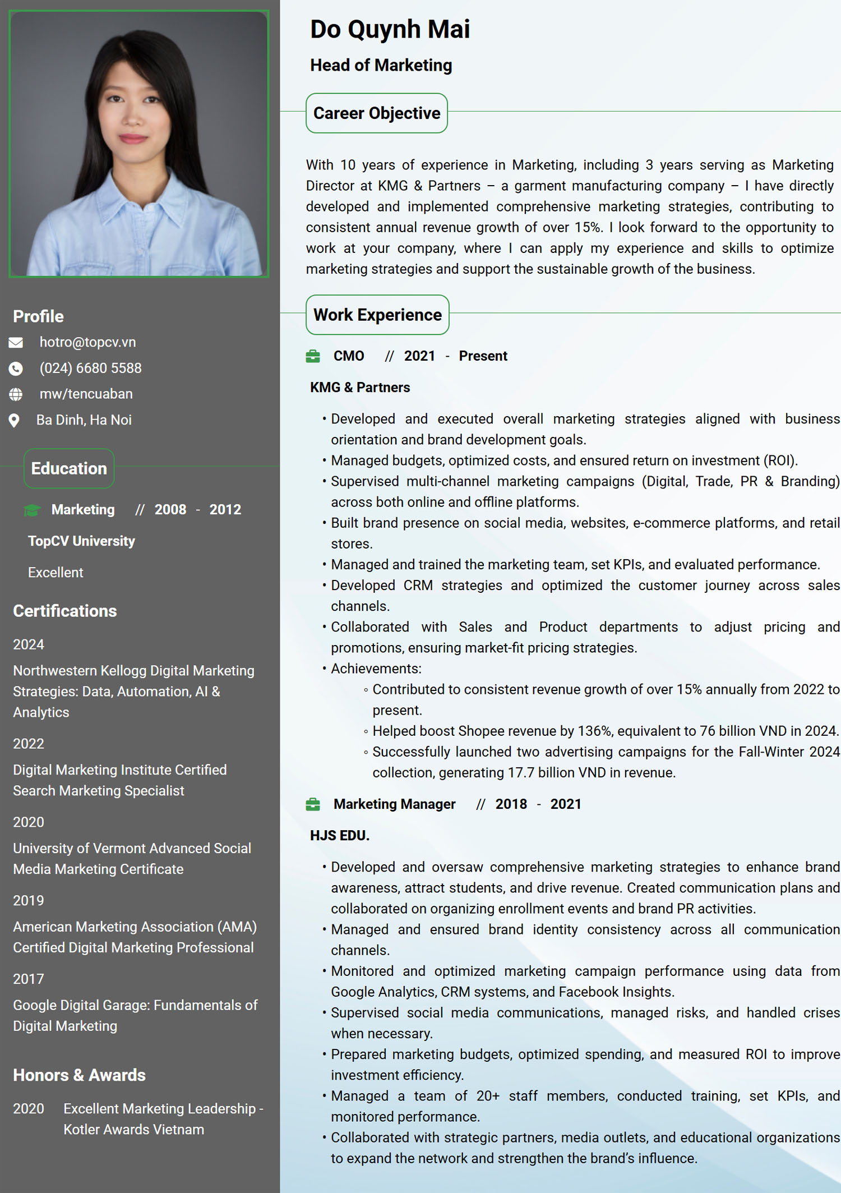Click the Digital Marketing Institute certification entry
The height and width of the screenshot is (1193, 841).
(120, 780)
